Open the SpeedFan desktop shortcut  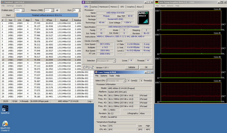5,108
